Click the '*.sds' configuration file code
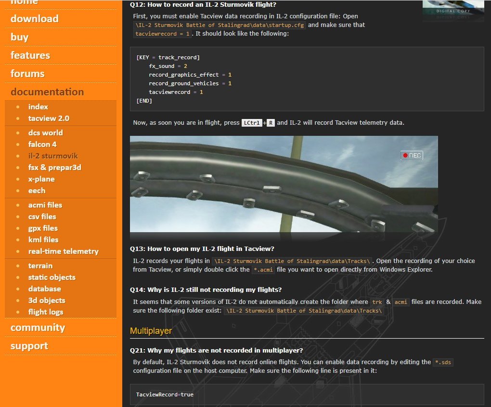This screenshot has height=407, width=491. click(x=443, y=363)
